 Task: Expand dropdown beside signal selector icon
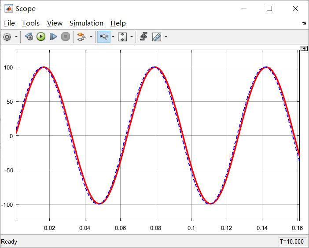tap(91, 36)
